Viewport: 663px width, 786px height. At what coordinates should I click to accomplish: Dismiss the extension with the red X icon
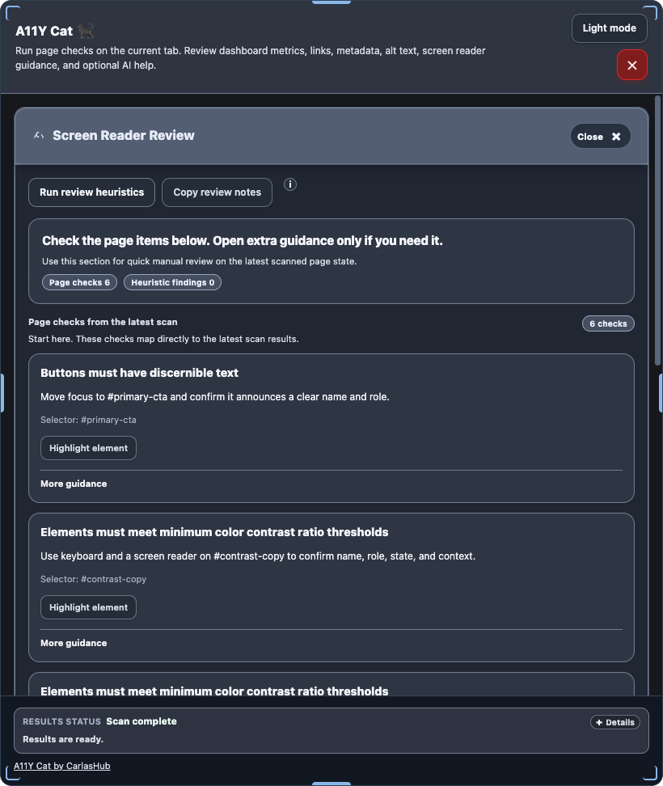(x=632, y=65)
